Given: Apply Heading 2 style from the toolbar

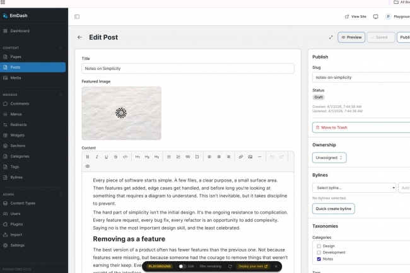Looking at the screenshot, I should 147,156.
